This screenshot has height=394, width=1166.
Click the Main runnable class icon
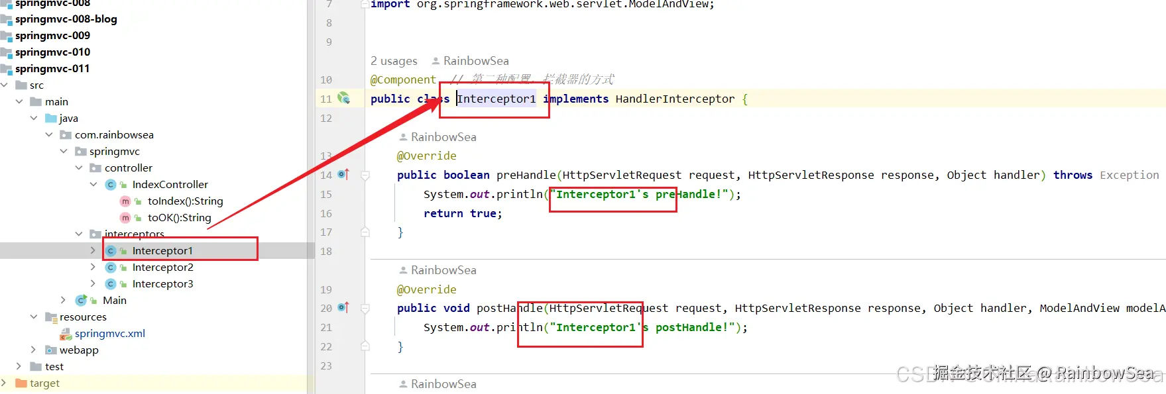pos(82,301)
